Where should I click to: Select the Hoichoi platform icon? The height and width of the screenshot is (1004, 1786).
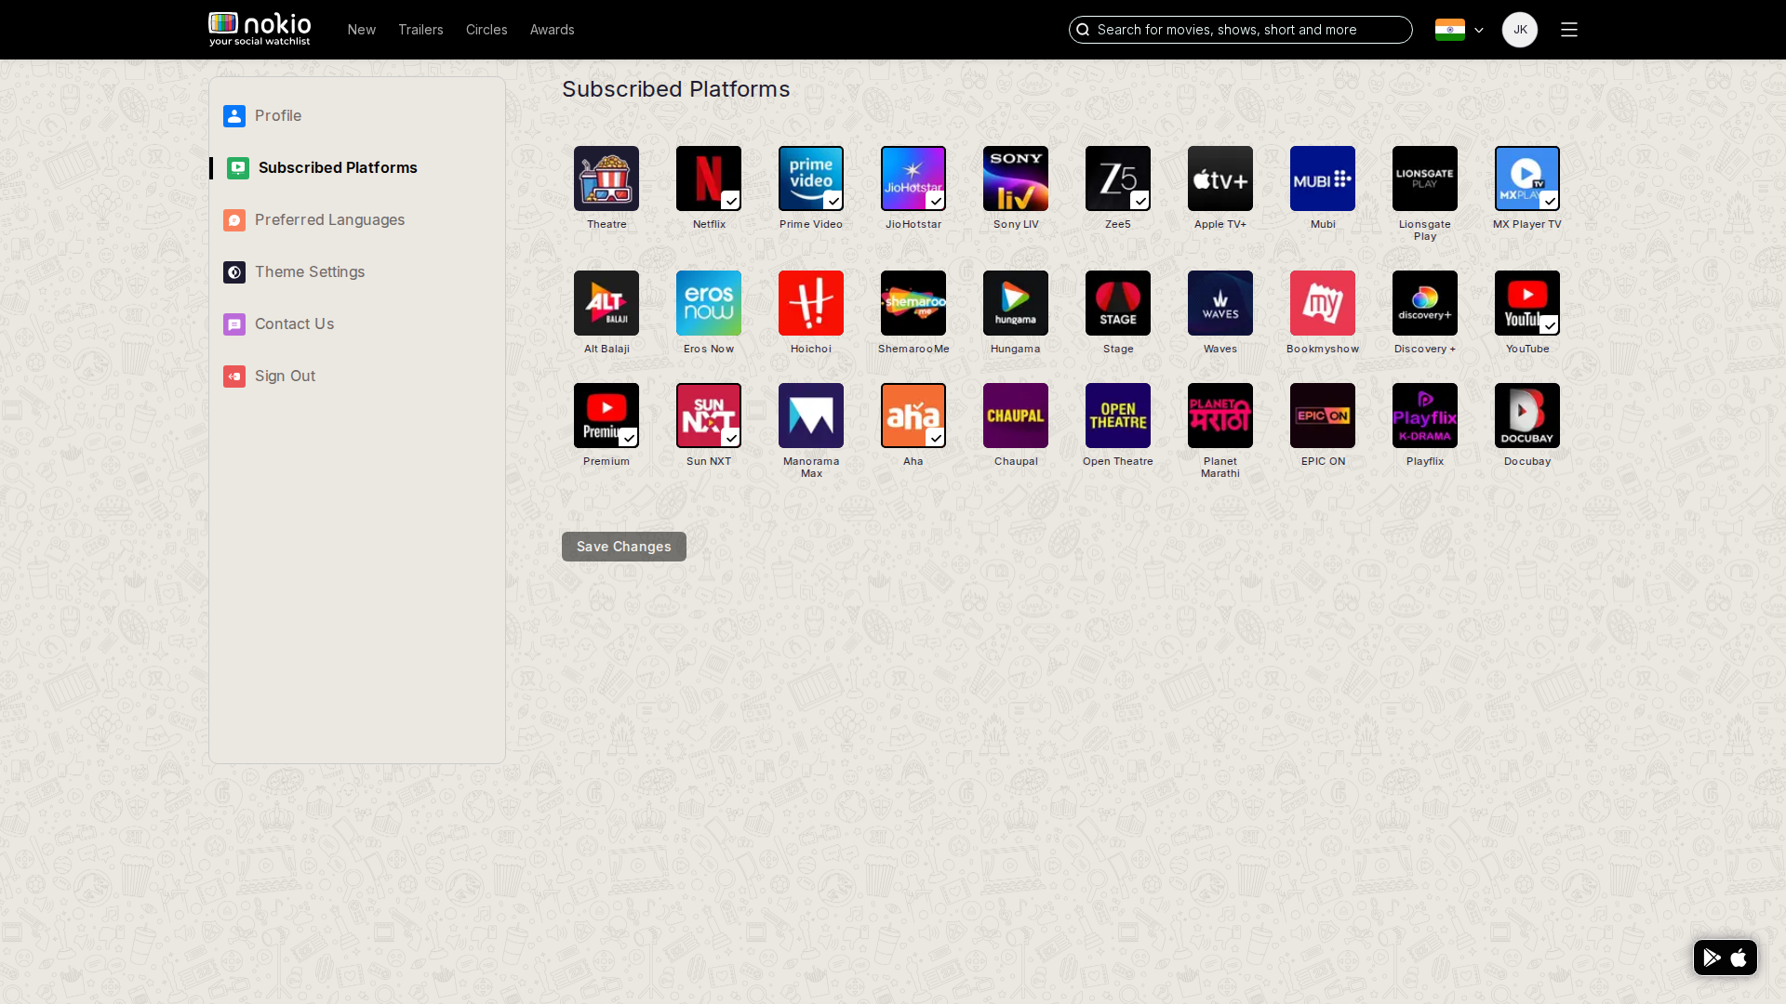pos(811,303)
